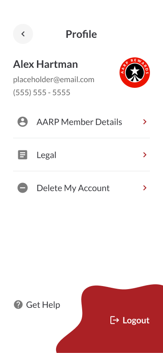163x353 pixels.
Task: Select Delete My Account option
Action: click(82, 188)
